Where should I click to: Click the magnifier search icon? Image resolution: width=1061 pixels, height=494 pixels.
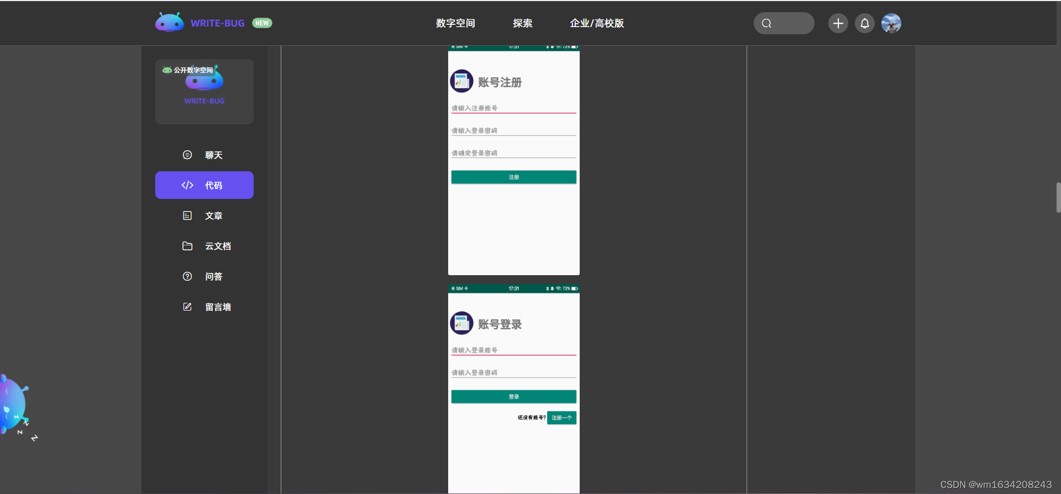[766, 23]
